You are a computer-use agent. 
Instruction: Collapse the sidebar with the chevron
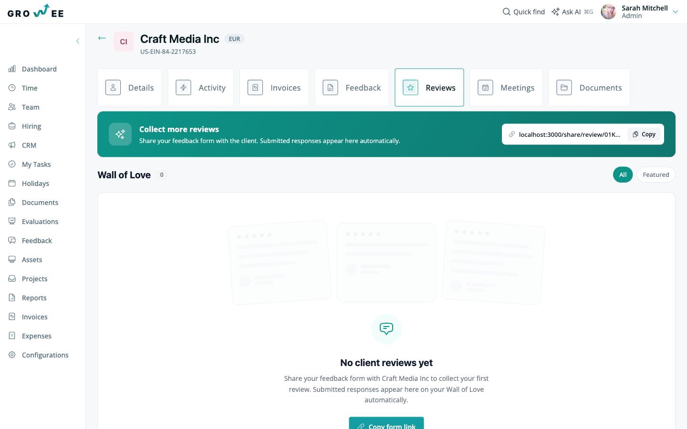coord(78,41)
